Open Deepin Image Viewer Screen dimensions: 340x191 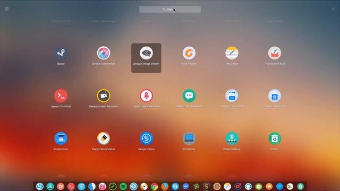click(x=146, y=58)
